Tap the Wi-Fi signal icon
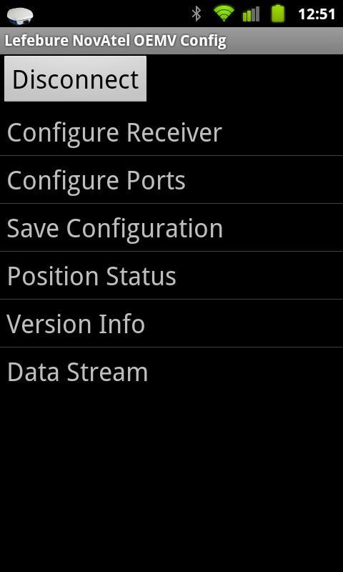 (x=224, y=14)
